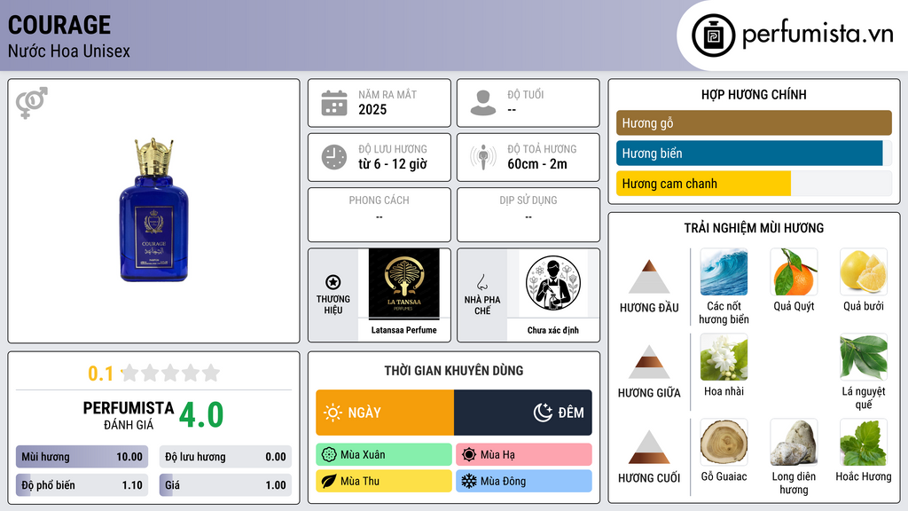
Task: Click the Hương cuối pyramid icon
Action: (x=649, y=447)
